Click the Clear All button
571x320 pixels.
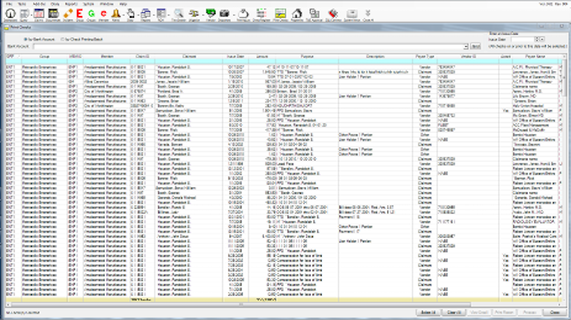click(x=454, y=312)
